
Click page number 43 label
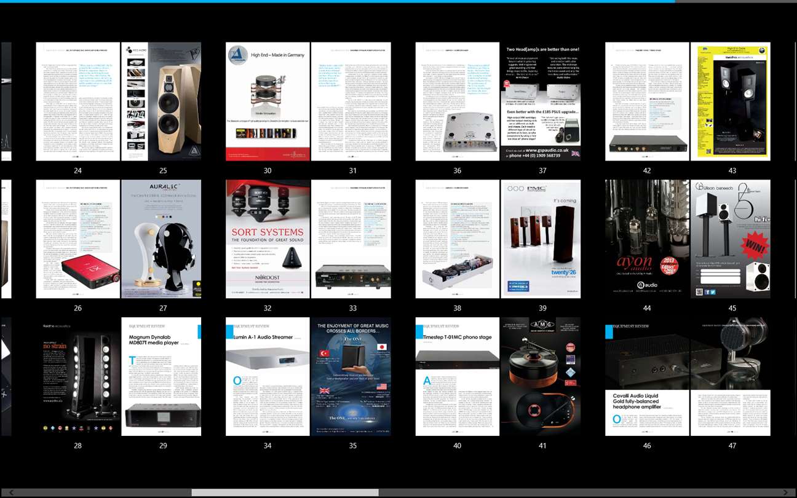click(732, 170)
